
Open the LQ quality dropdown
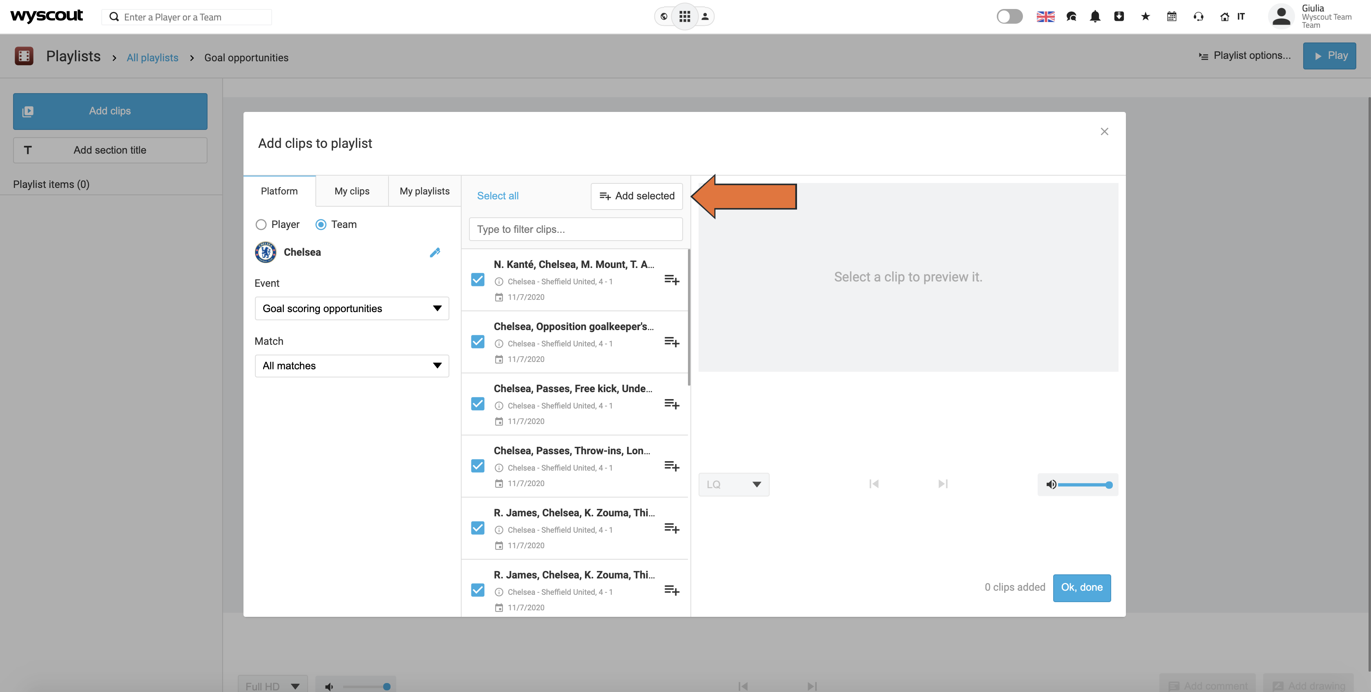pos(733,484)
